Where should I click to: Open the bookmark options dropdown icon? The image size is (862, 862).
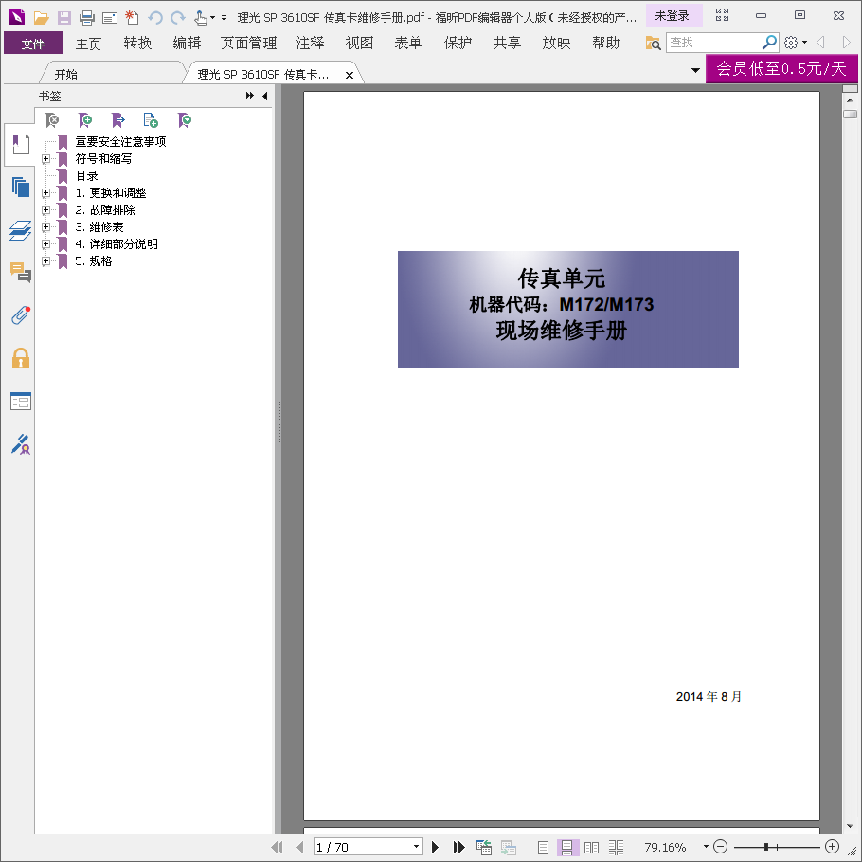(x=185, y=120)
